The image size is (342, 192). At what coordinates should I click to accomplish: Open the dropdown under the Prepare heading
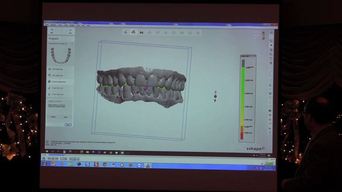[x=60, y=44]
